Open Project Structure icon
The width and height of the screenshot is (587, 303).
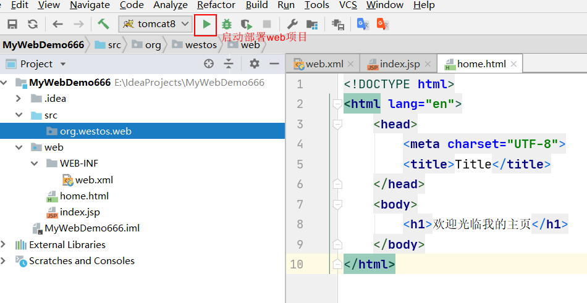pyautogui.click(x=312, y=25)
